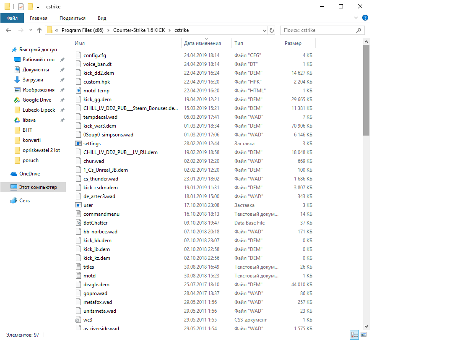The width and height of the screenshot is (473, 340).
Task: Select the file custom.hpk
Action: pos(96,82)
